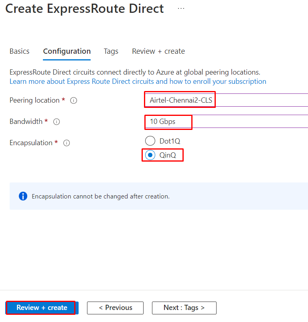The height and width of the screenshot is (322, 308).
Task: Switch to the Basics tab
Action: (x=20, y=51)
